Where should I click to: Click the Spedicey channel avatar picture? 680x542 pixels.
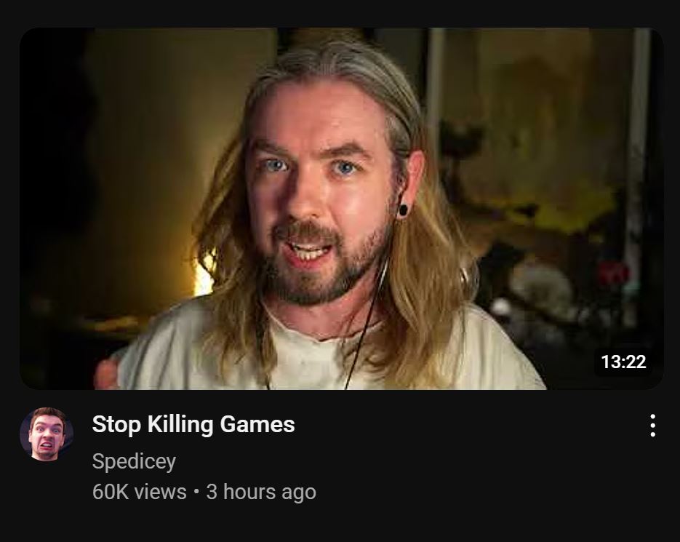click(47, 434)
